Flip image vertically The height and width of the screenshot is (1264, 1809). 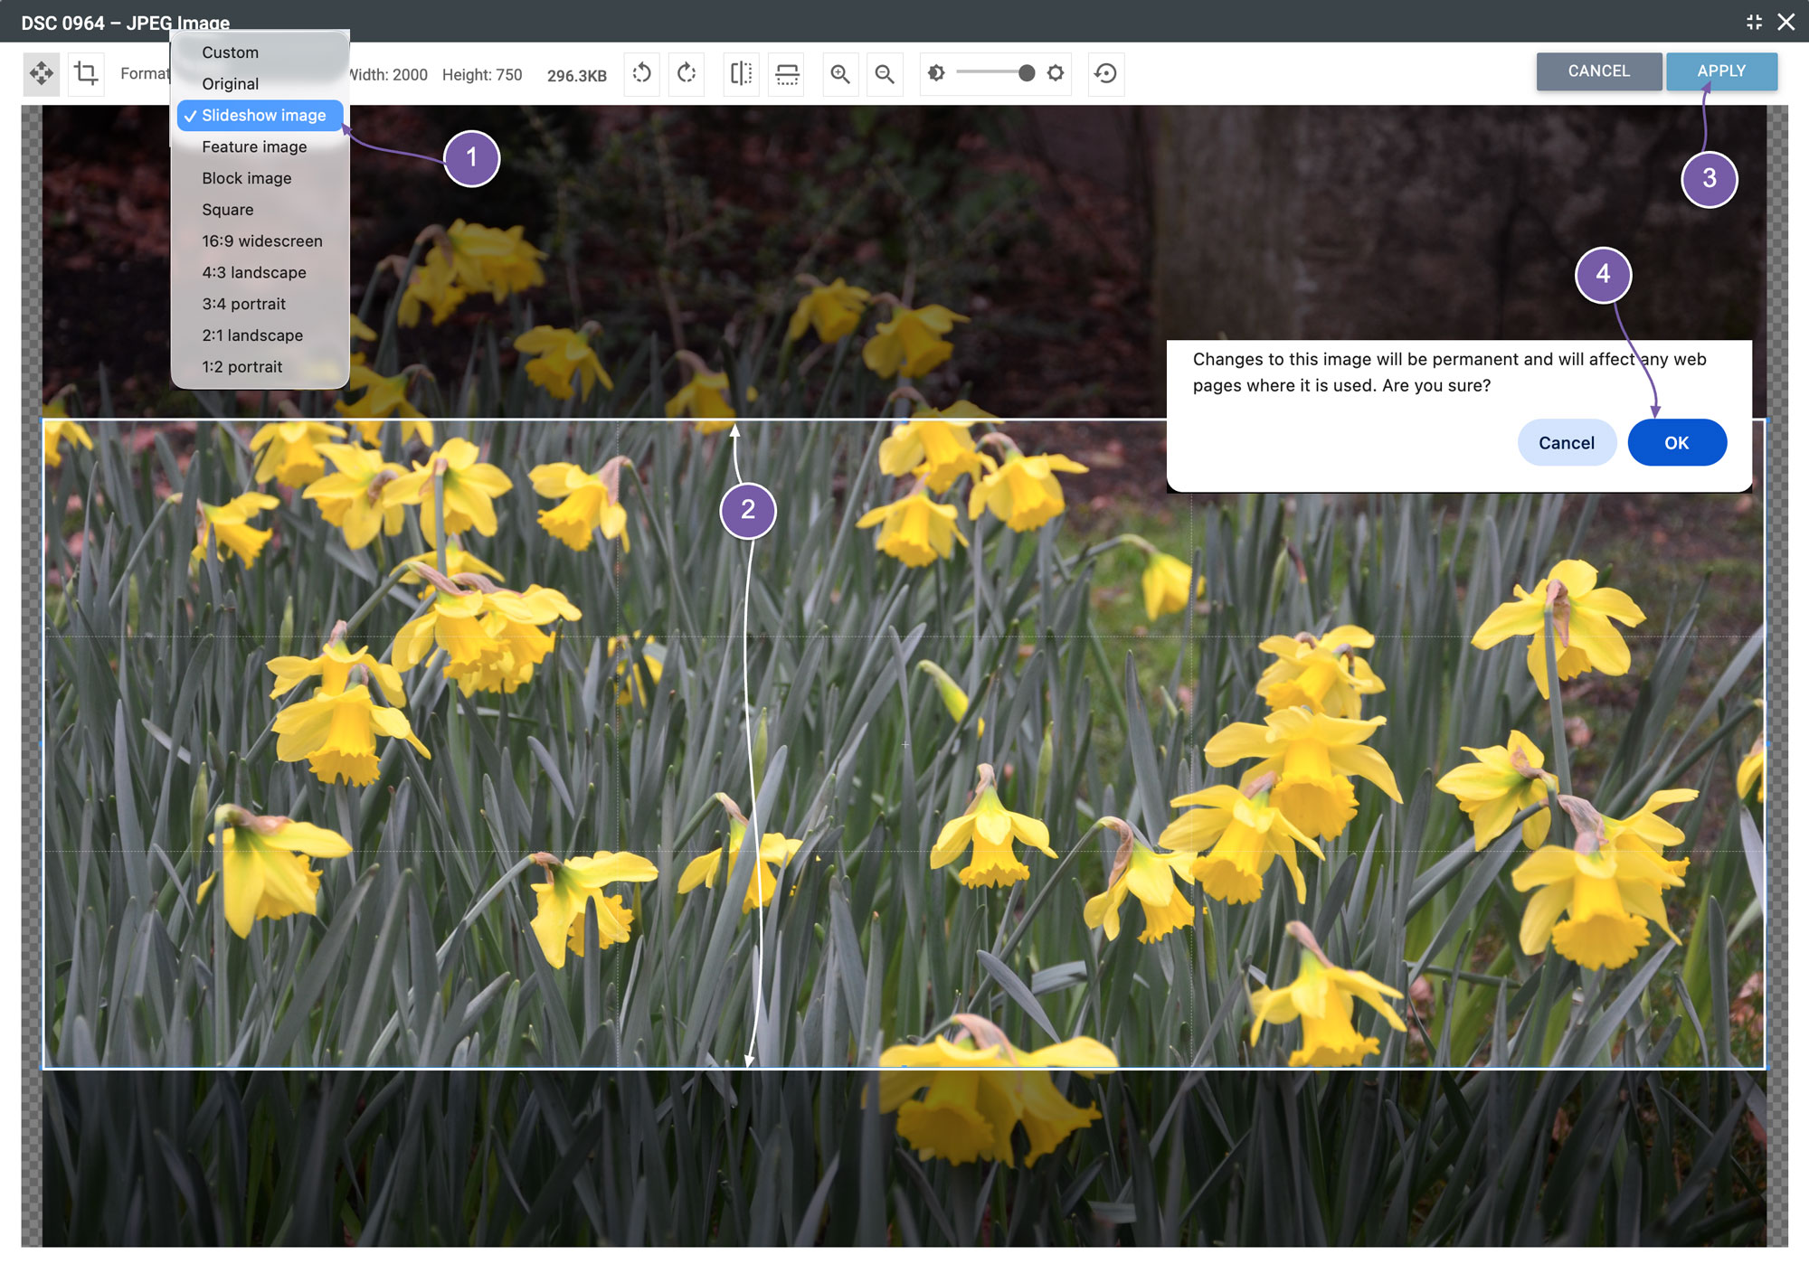787,73
